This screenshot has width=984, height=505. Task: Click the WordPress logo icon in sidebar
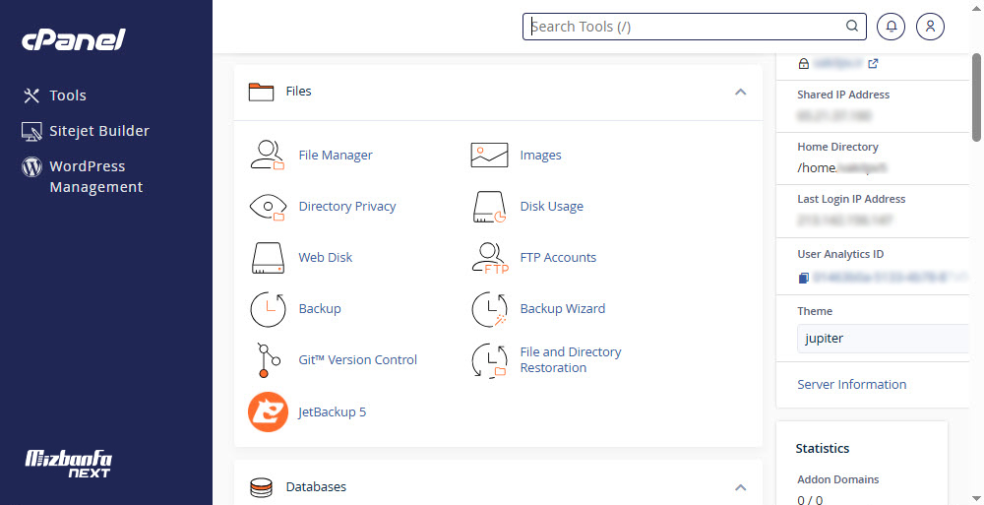coord(31,167)
